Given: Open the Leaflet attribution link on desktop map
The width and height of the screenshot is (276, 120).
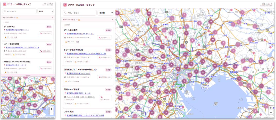Looking at the screenshot, I should (265, 117).
